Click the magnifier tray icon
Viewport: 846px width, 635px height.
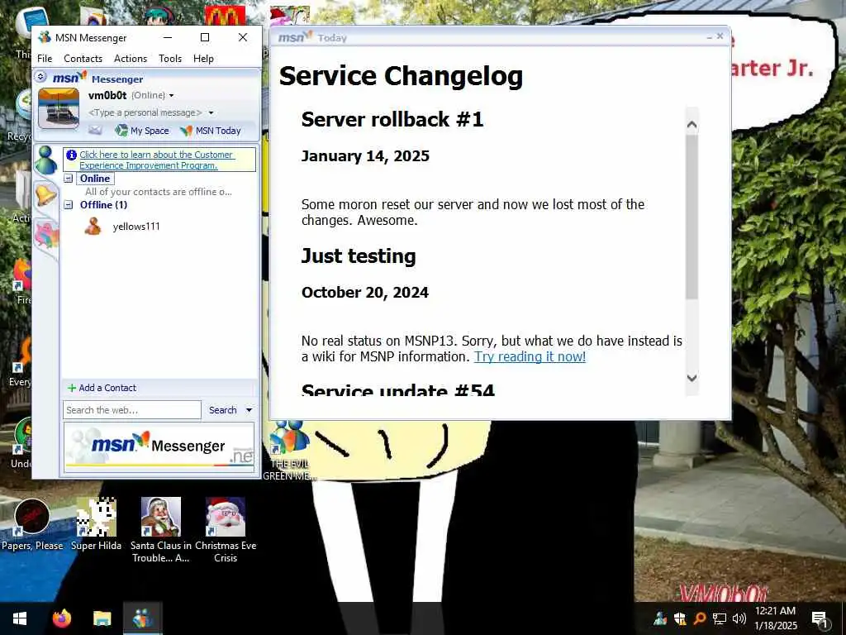pos(699,618)
